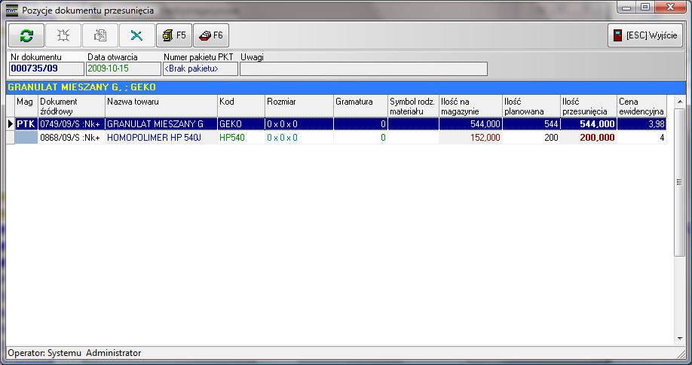Click the application icon in the title bar

click(11, 11)
